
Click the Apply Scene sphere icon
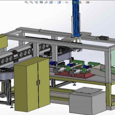coord(80,2)
